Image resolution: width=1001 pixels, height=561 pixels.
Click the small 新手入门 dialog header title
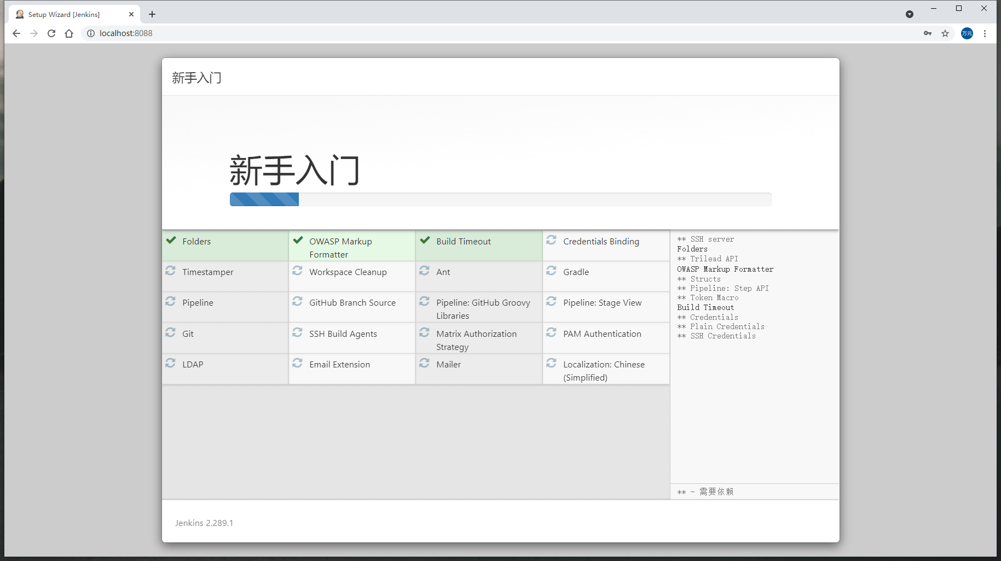coord(196,78)
